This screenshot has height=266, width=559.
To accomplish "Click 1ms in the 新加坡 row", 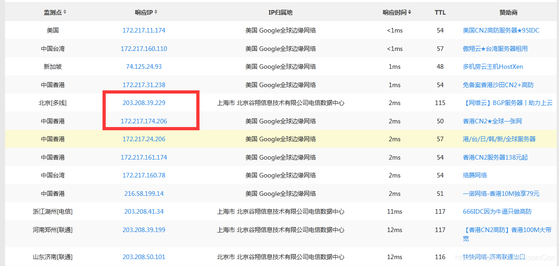I will coord(394,66).
